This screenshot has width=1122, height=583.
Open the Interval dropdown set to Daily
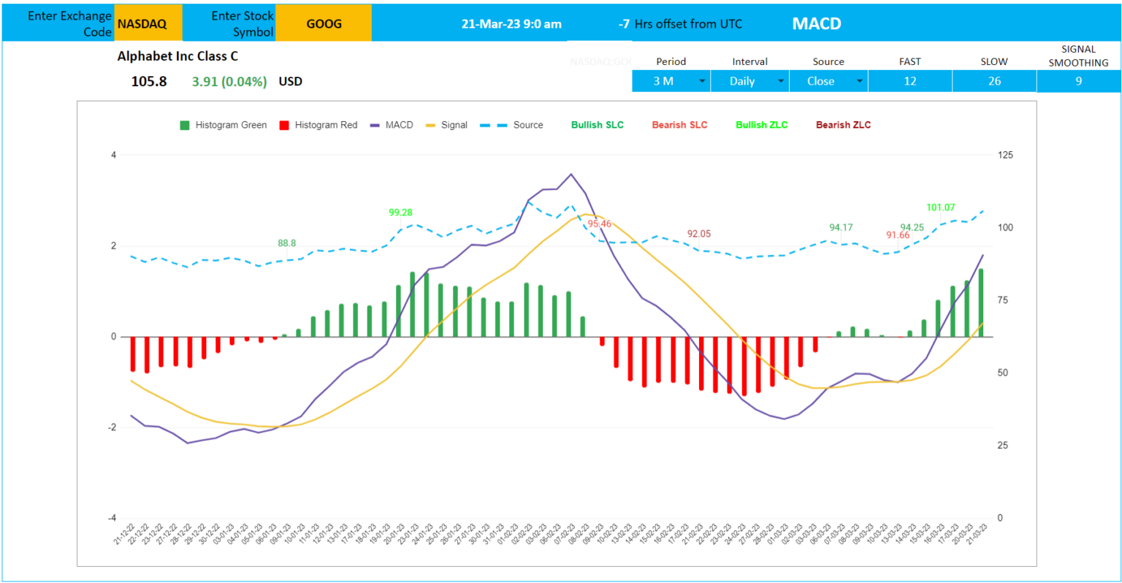tap(749, 80)
